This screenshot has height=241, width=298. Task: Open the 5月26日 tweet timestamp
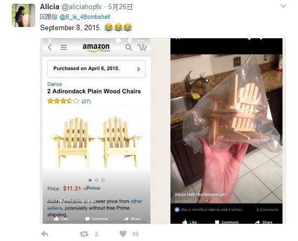[120, 7]
